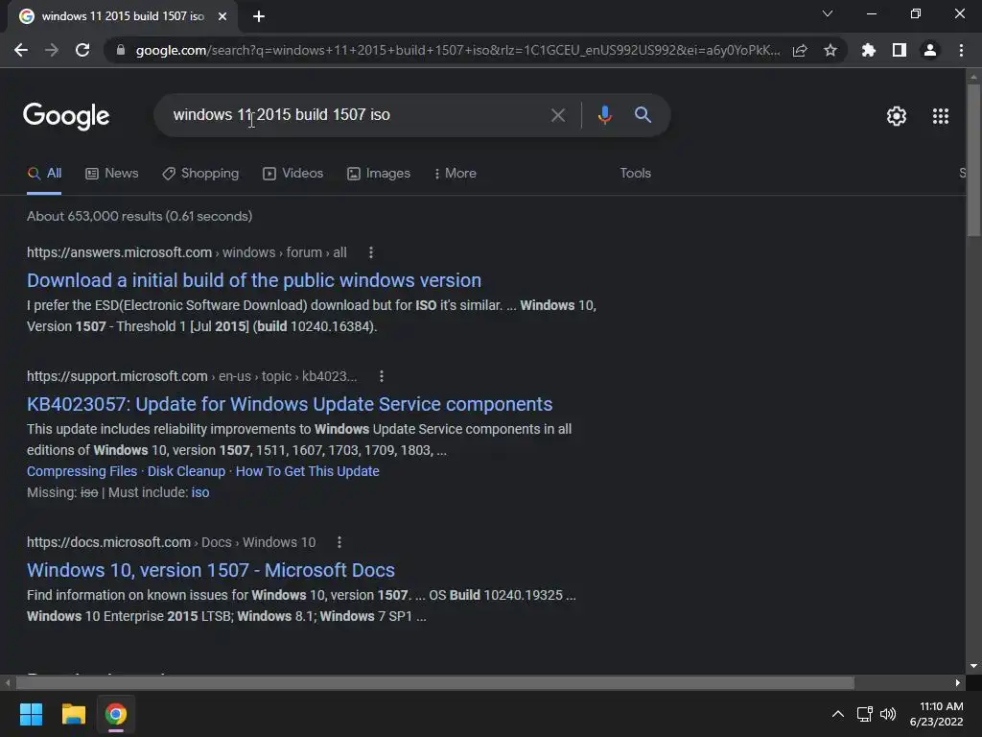The height and width of the screenshot is (737, 982).
Task: Share this page icon in address bar
Action: click(x=800, y=50)
